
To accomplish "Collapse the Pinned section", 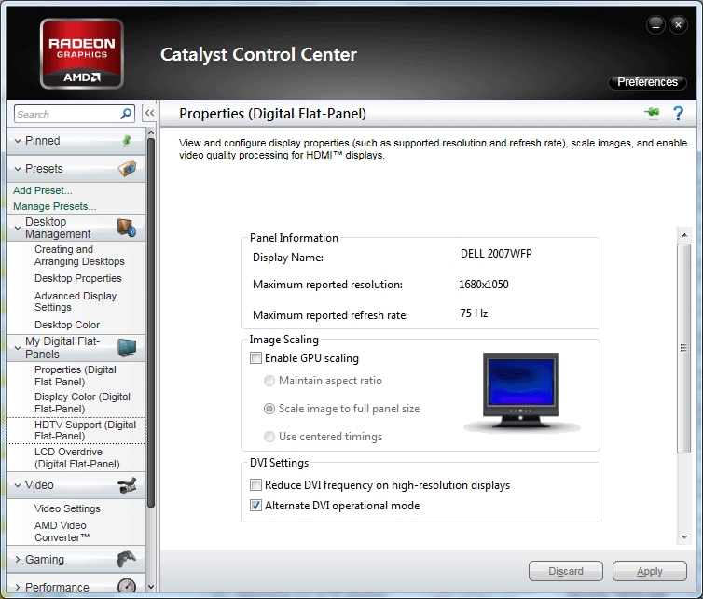I will pos(18,141).
